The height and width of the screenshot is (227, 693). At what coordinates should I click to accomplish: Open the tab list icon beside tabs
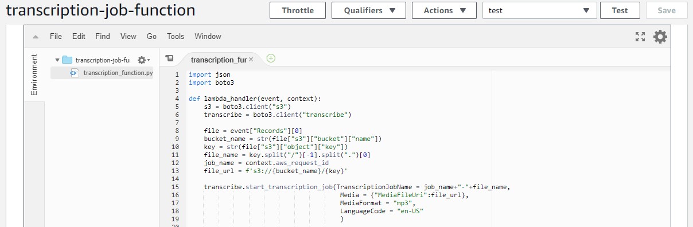click(x=169, y=58)
